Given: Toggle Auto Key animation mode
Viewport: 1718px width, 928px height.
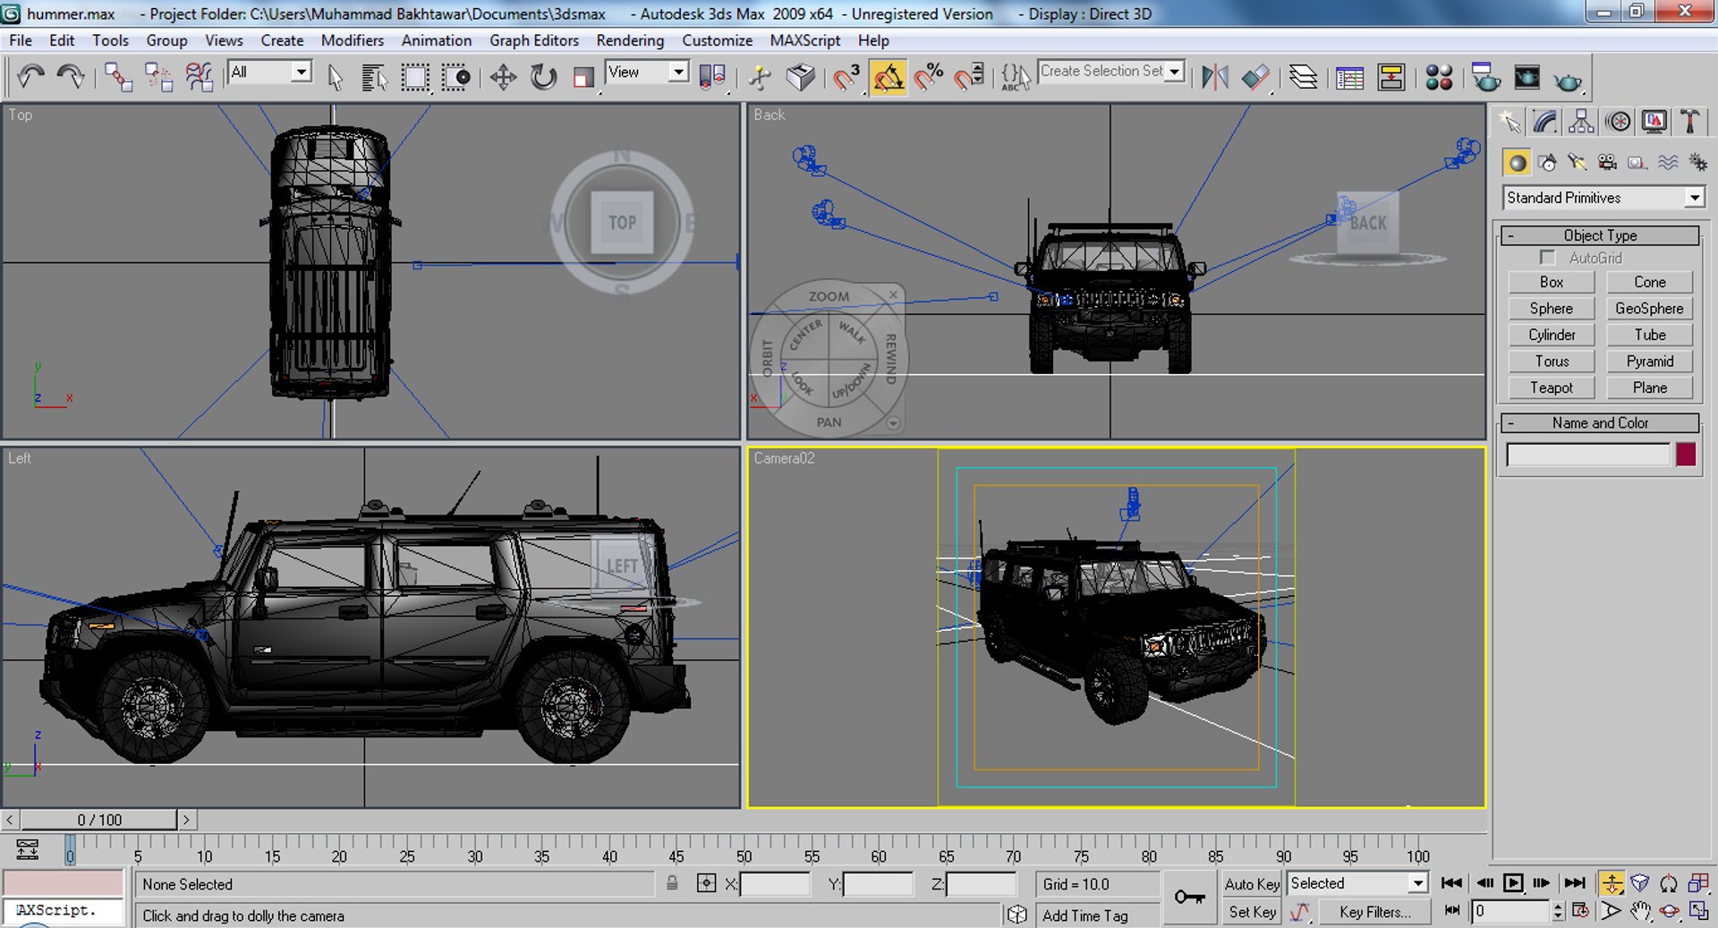Looking at the screenshot, I should pos(1252,883).
